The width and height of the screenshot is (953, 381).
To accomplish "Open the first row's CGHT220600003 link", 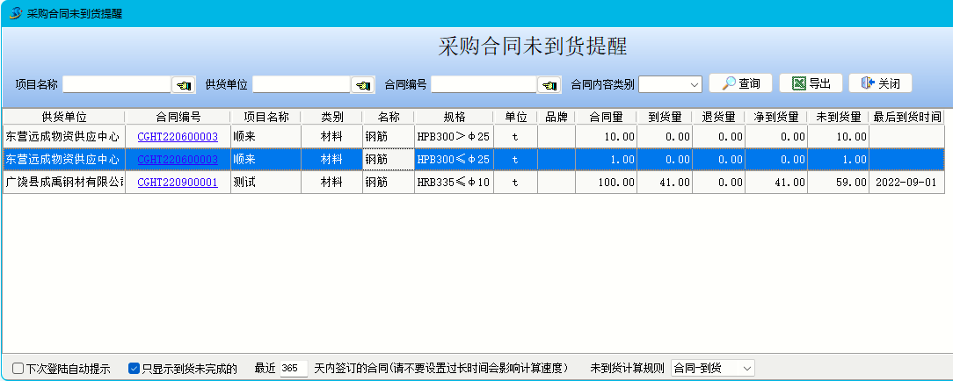I will (x=178, y=137).
